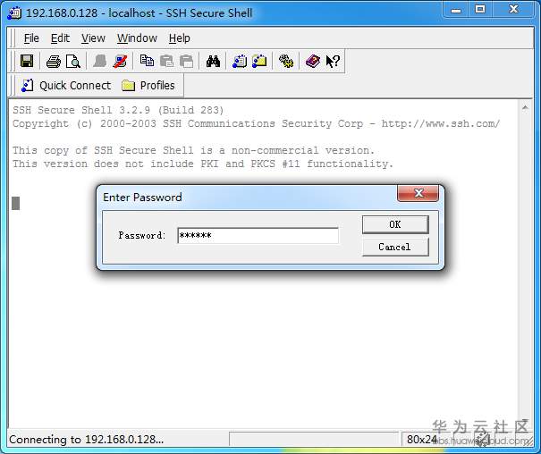541x454 pixels.
Task: Click the grayed Connect toolbar icon
Action: (x=100, y=62)
